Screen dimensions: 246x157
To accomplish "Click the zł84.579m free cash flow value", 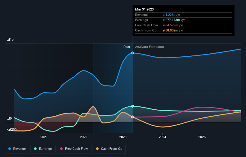I will tap(170, 25).
